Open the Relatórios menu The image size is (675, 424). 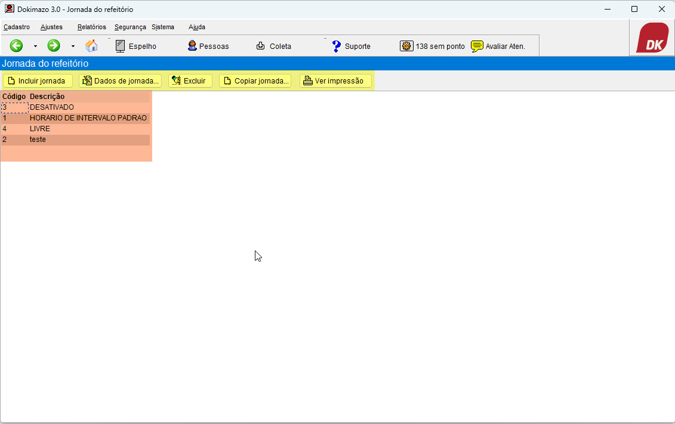[x=91, y=27]
